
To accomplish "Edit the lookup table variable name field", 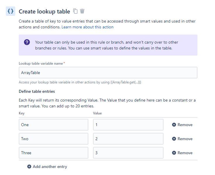I will 108,73.
